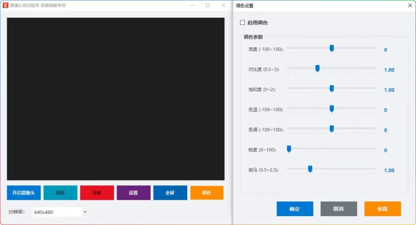Screen dimensions: 416x225
Task: Minimize the camera test window
Action: (192, 5)
